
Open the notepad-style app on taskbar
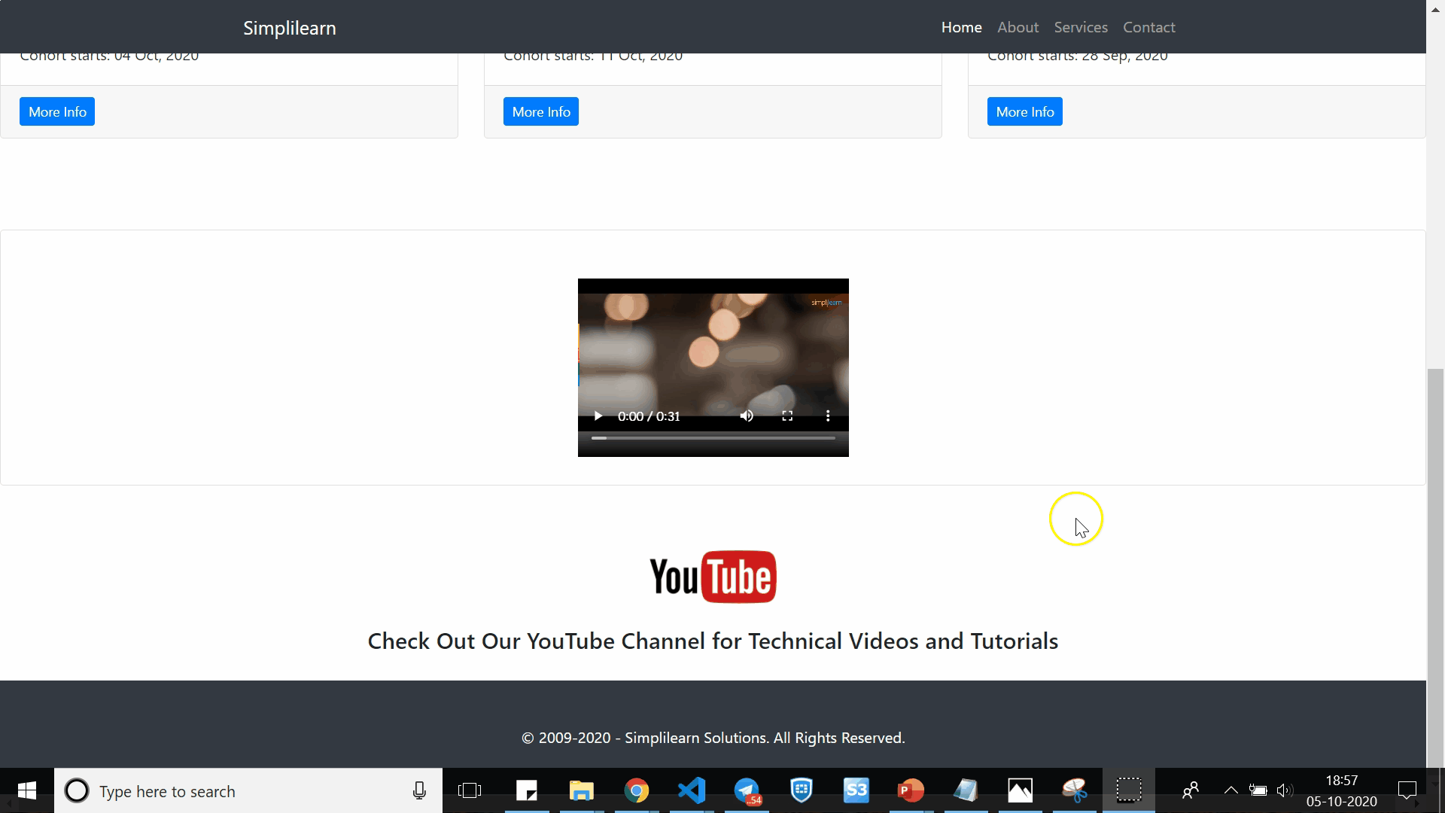coord(966,790)
